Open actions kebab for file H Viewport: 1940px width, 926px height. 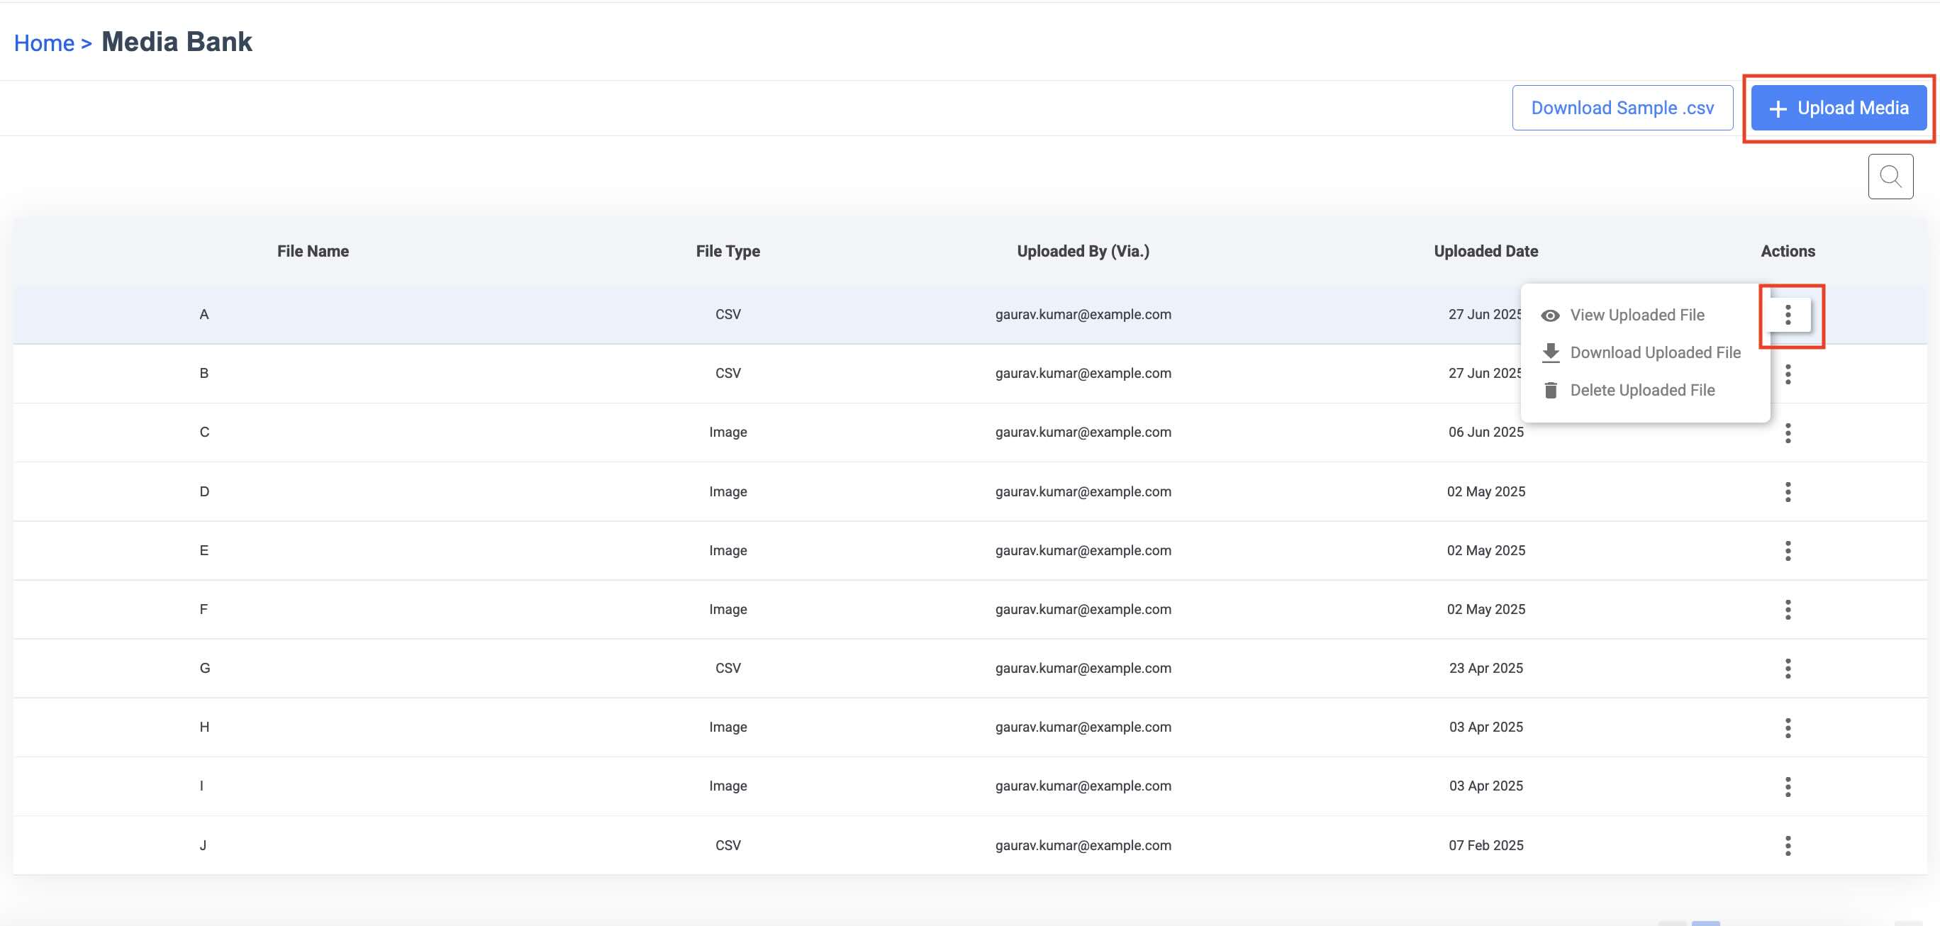[x=1787, y=727]
